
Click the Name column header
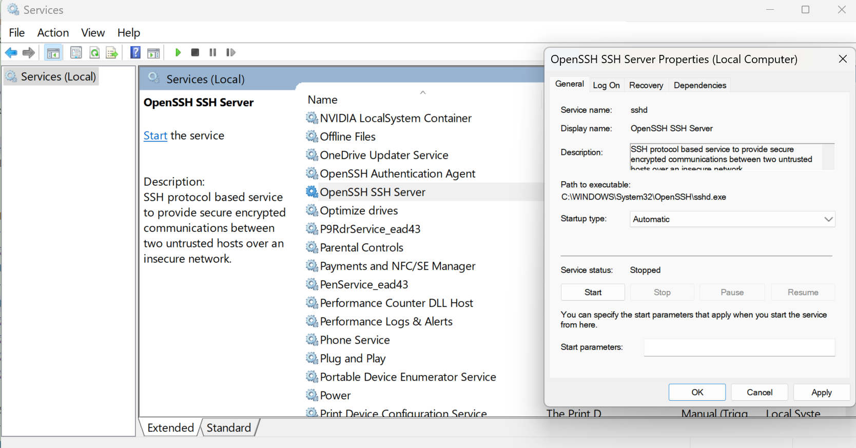click(x=322, y=100)
